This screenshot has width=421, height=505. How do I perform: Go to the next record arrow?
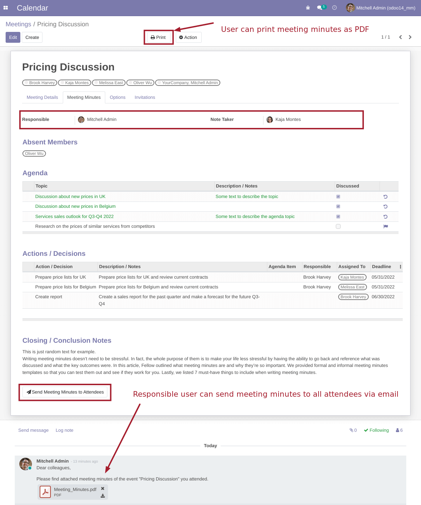point(410,37)
